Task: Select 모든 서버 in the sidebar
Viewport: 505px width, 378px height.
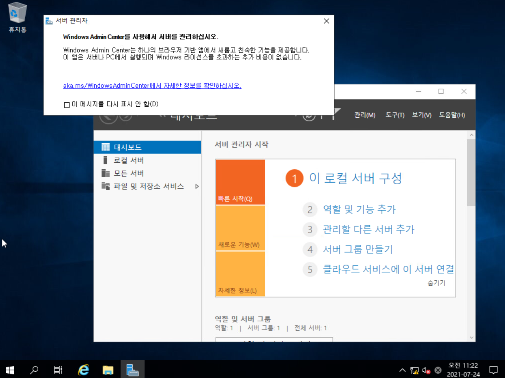Action: coord(147,173)
